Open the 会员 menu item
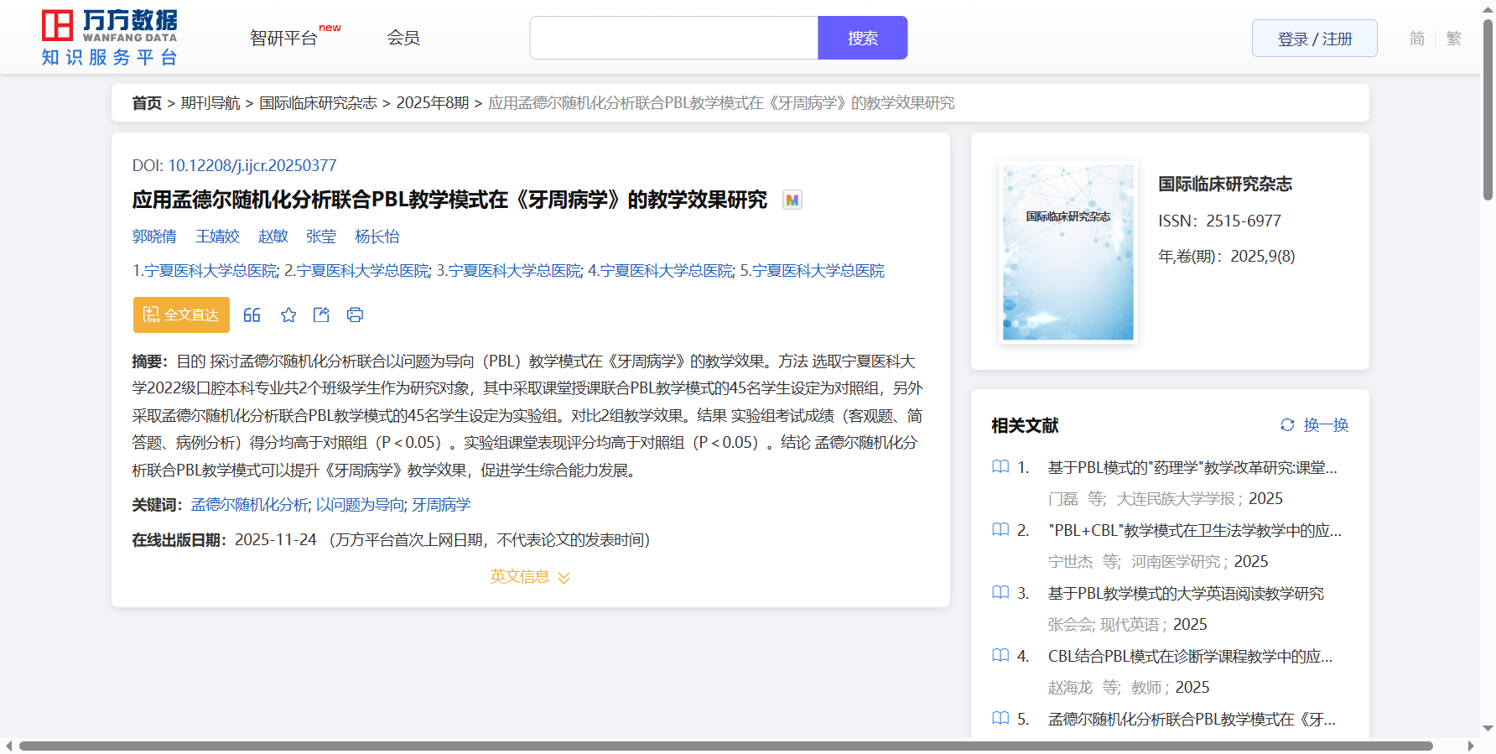The width and height of the screenshot is (1496, 754). 403,39
